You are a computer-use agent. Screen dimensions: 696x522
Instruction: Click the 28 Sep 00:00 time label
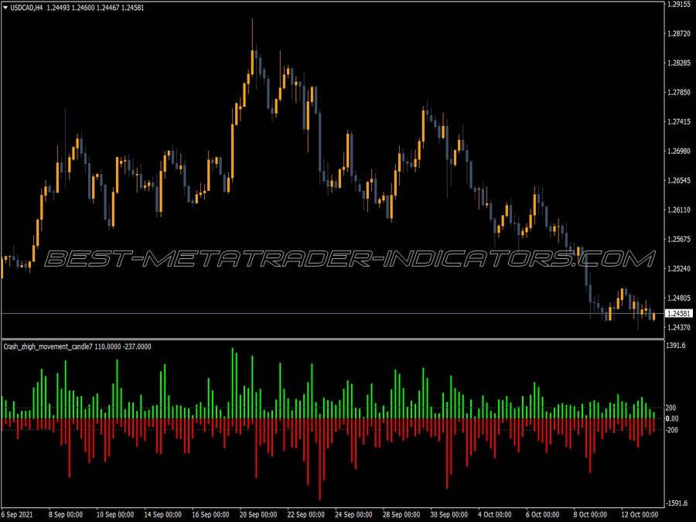(x=401, y=514)
